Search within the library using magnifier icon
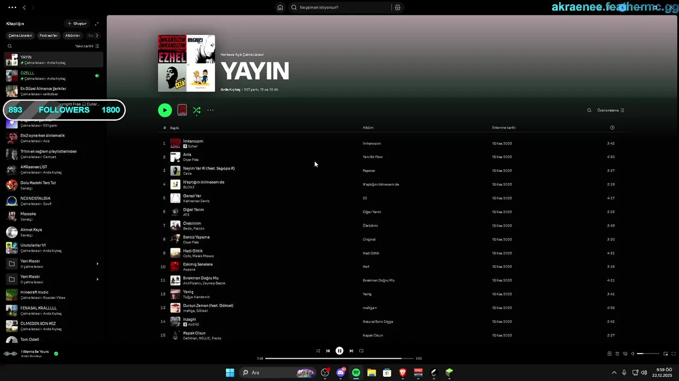Image resolution: width=679 pixels, height=381 pixels. (10, 46)
